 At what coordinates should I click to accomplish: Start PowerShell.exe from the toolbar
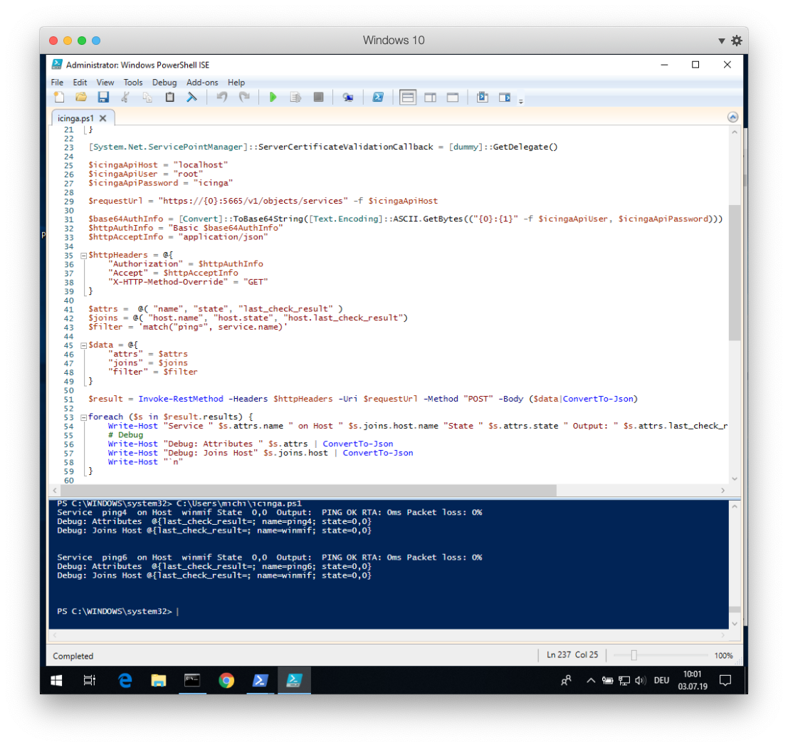[377, 97]
